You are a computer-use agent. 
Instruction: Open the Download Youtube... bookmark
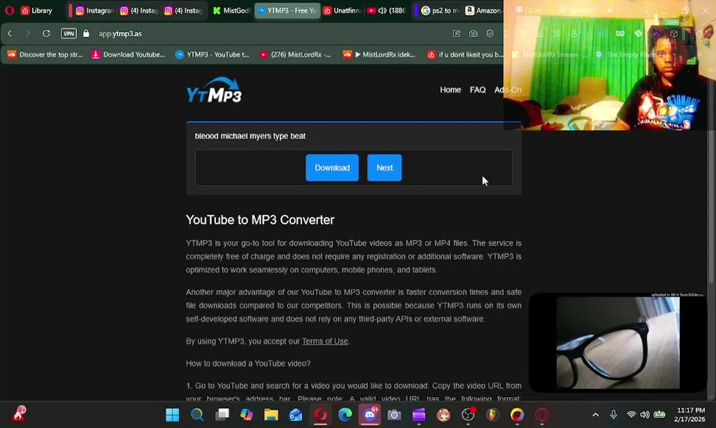[128, 55]
